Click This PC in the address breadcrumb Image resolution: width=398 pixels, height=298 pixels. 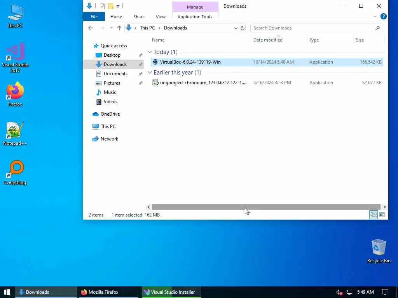147,28
